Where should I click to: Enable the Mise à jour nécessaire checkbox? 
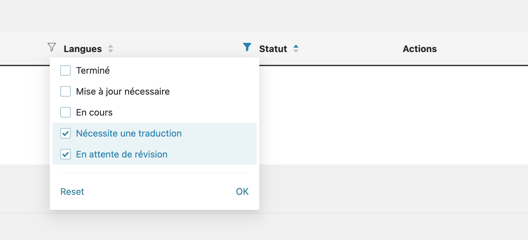[x=65, y=91]
